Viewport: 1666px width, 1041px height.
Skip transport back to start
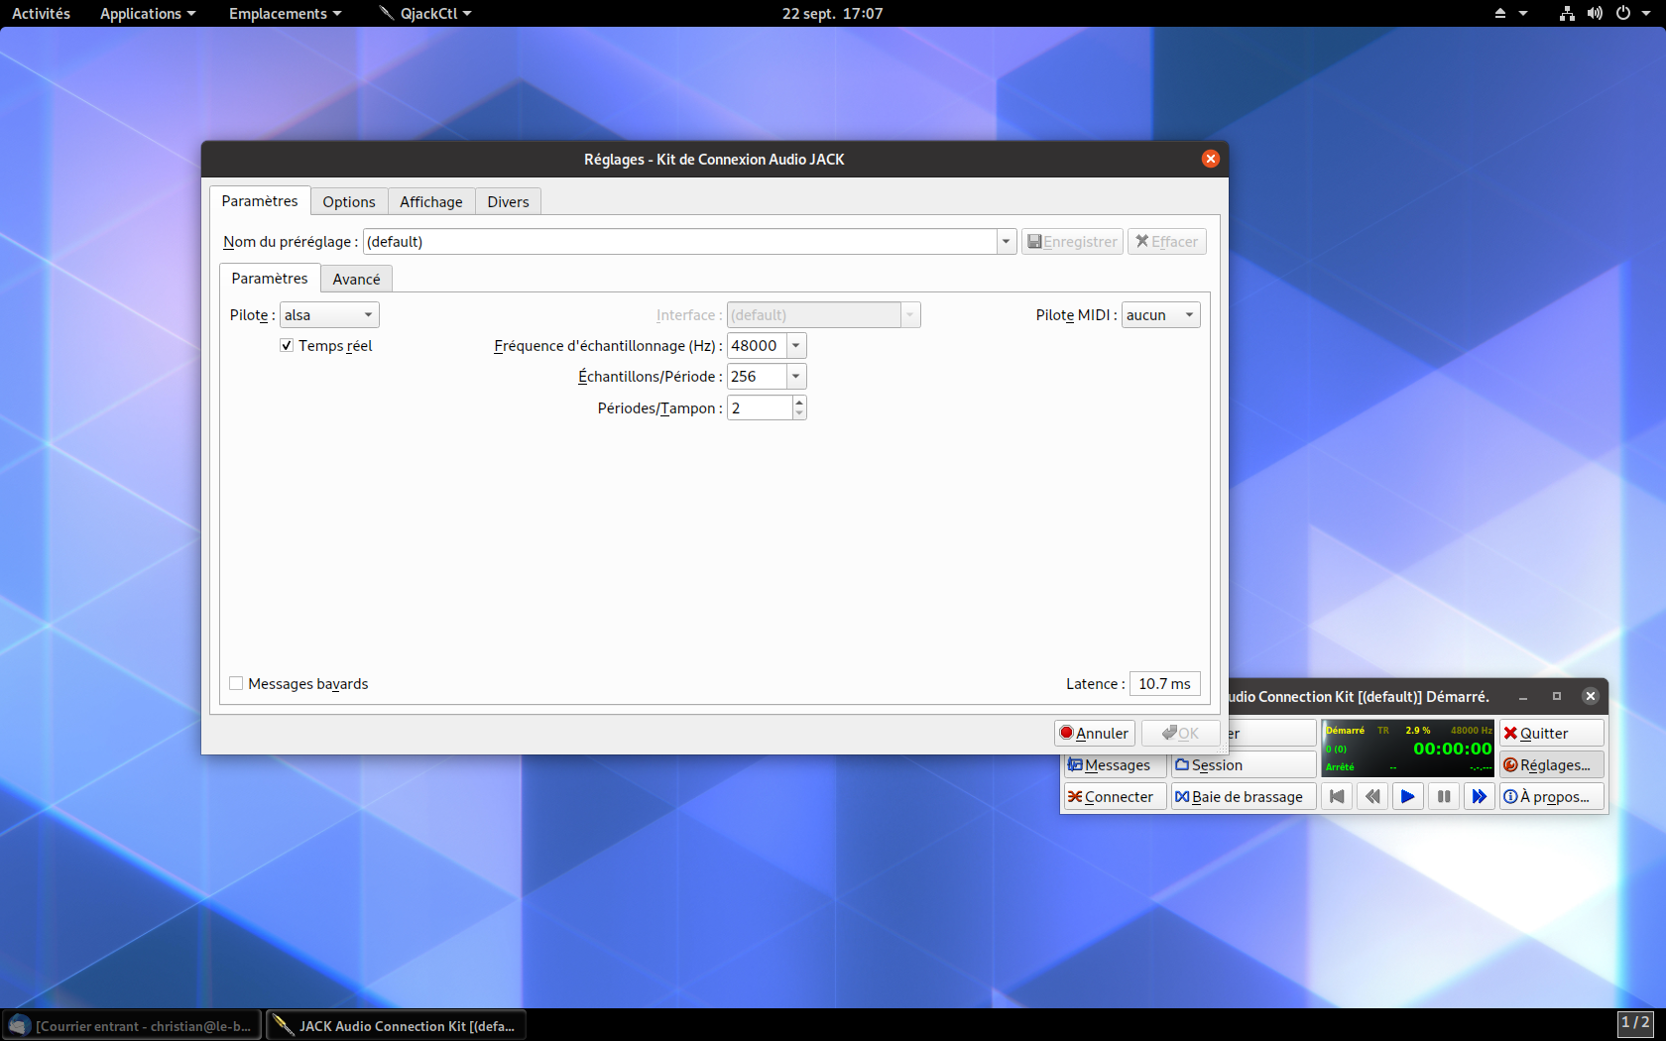pyautogui.click(x=1337, y=796)
